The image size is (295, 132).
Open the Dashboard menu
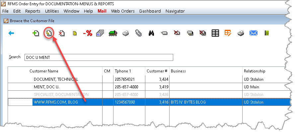(x=150, y=11)
